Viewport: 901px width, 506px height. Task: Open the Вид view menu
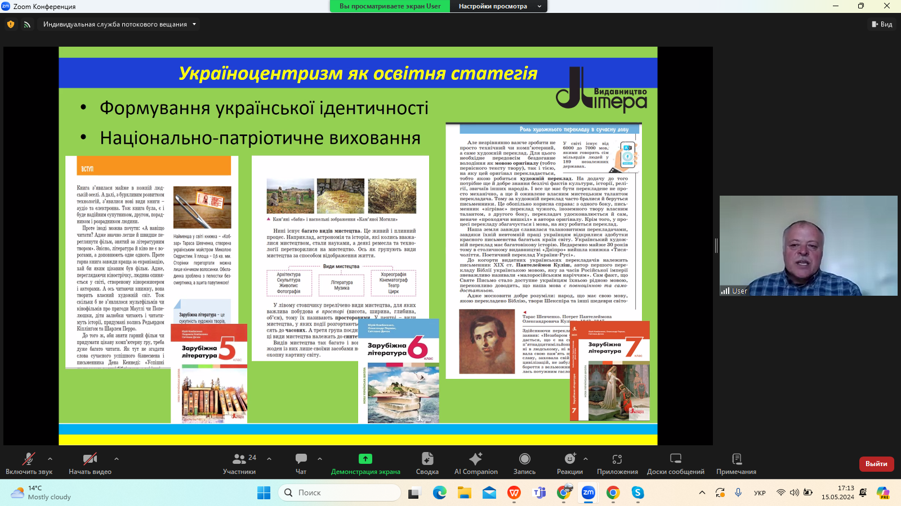[x=882, y=24]
